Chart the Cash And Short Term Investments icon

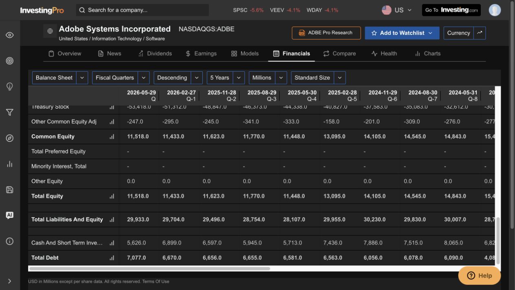[x=112, y=243]
